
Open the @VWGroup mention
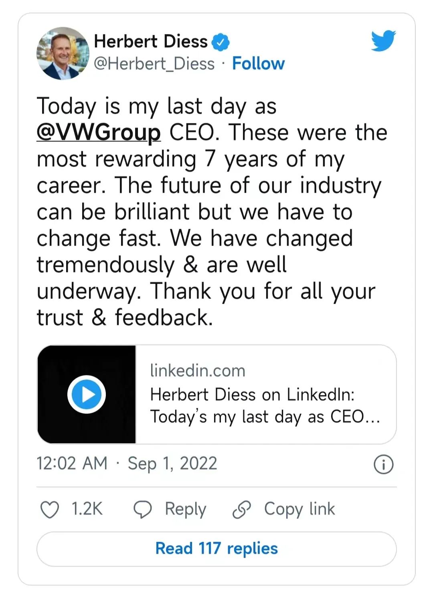pos(99,133)
